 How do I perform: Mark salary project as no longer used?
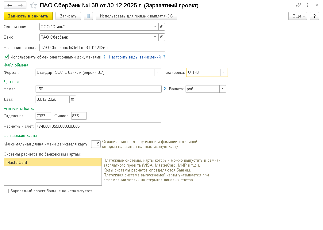tap(6, 191)
